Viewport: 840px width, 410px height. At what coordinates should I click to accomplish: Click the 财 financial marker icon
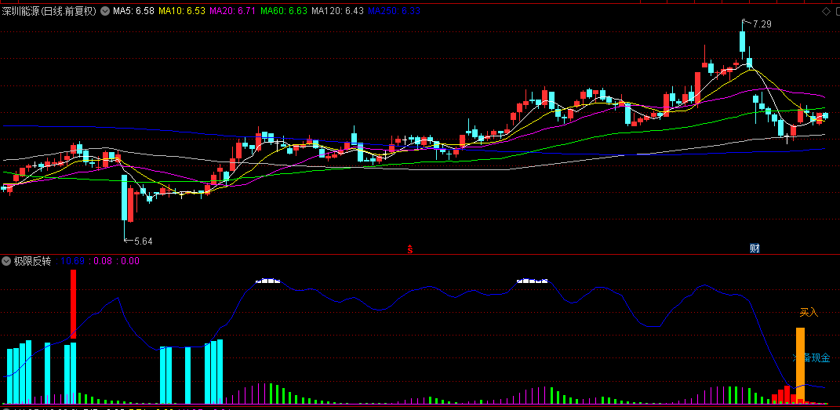coord(755,249)
